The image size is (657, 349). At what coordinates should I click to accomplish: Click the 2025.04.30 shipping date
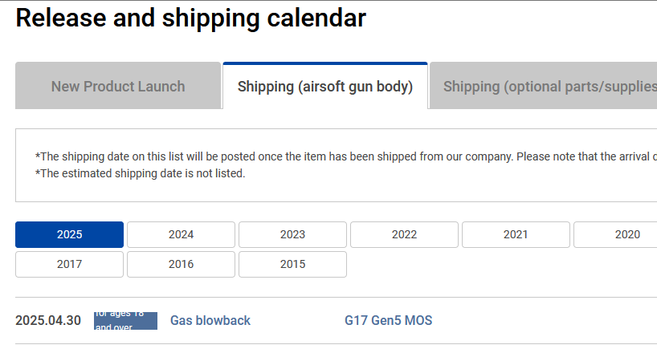pos(48,320)
